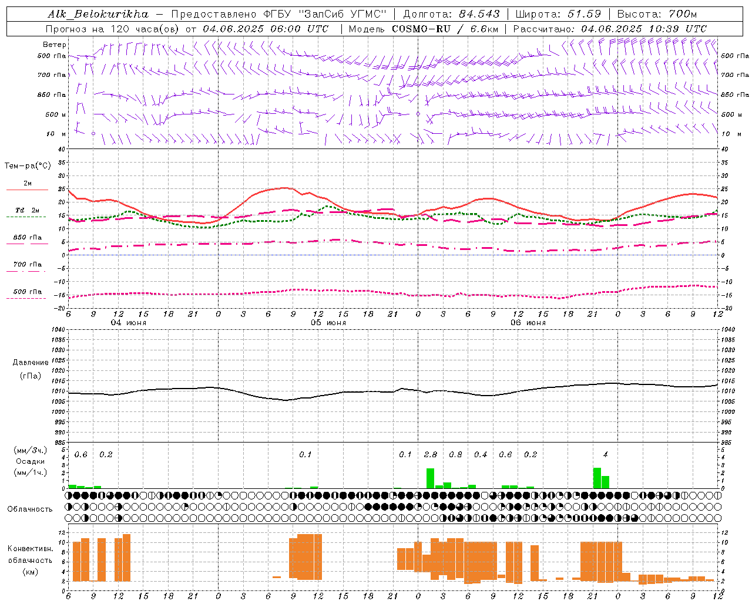The height and width of the screenshot is (601, 752).
Task: Click the Облачность cloud cover label
Action: pyautogui.click(x=30, y=509)
